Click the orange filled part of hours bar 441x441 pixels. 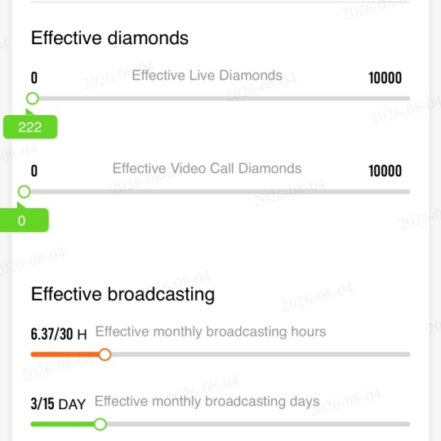coord(65,354)
